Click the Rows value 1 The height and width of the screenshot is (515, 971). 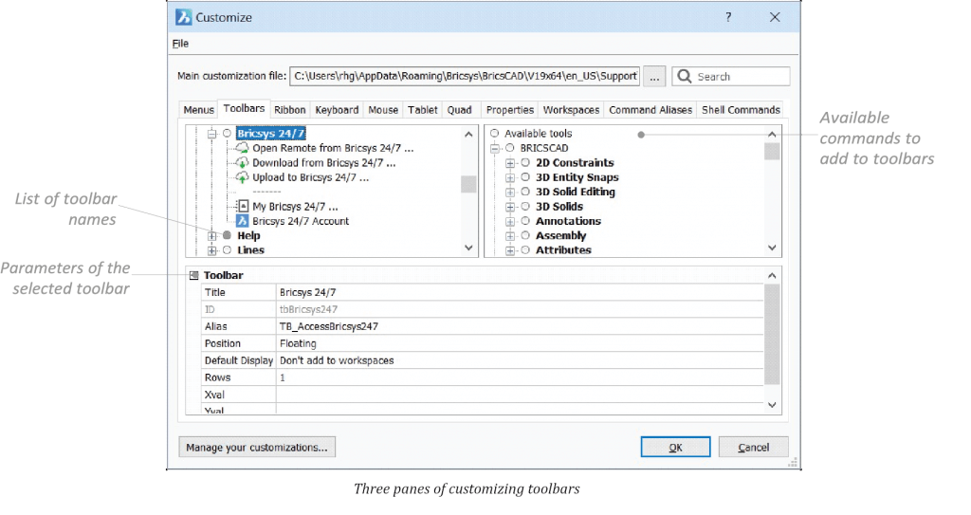click(x=283, y=377)
